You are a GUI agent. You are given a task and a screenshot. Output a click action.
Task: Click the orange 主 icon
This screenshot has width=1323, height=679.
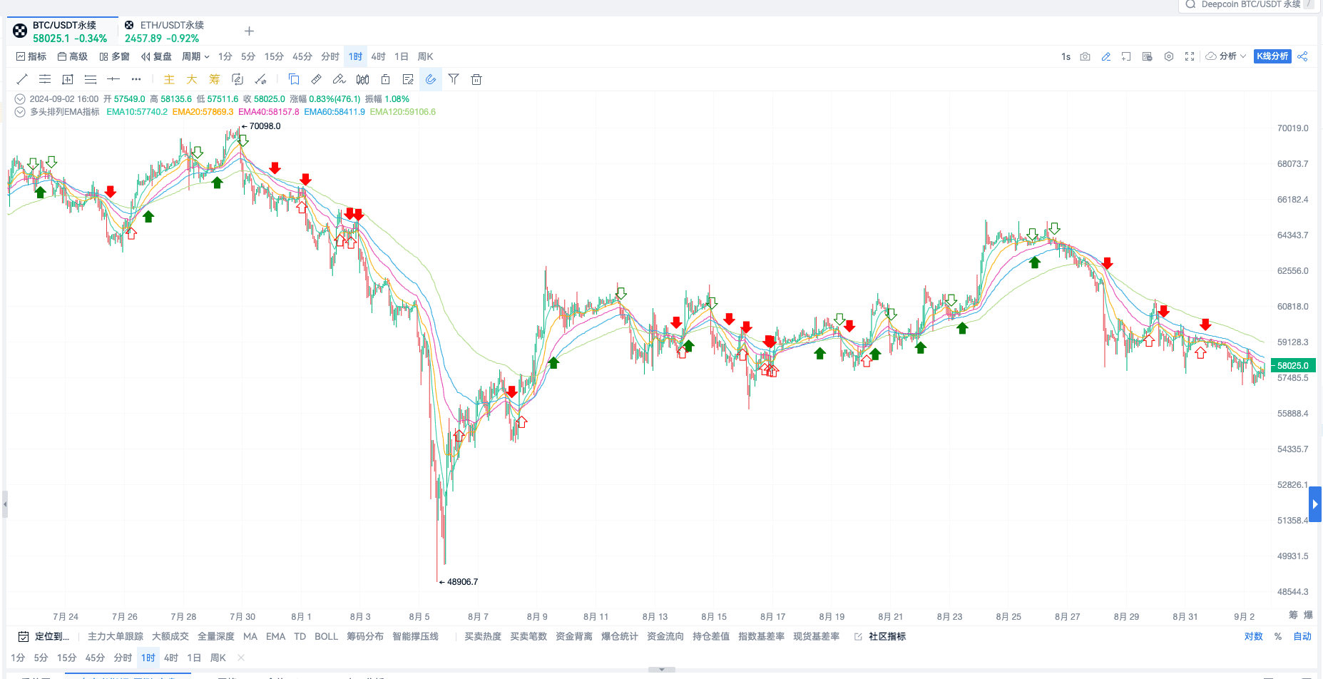[169, 79]
